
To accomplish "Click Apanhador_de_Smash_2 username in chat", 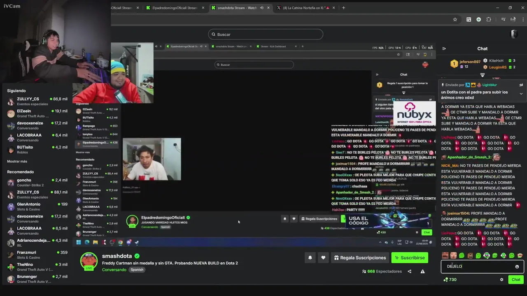I will click(x=469, y=157).
